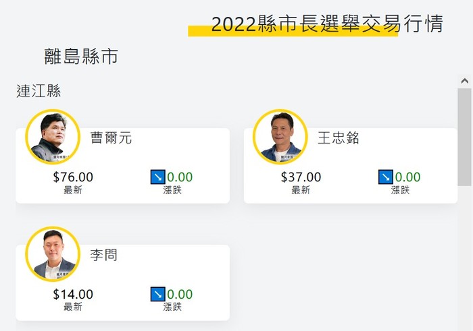Click 李問's 0.00 change value
473x331 pixels.
pyautogui.click(x=180, y=294)
